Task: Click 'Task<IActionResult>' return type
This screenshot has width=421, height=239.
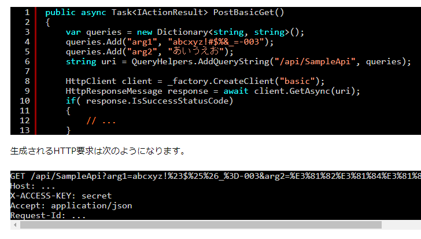Action: [160, 12]
